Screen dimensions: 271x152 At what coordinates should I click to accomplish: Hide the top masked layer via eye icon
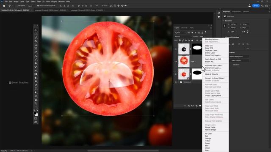(x=176, y=49)
